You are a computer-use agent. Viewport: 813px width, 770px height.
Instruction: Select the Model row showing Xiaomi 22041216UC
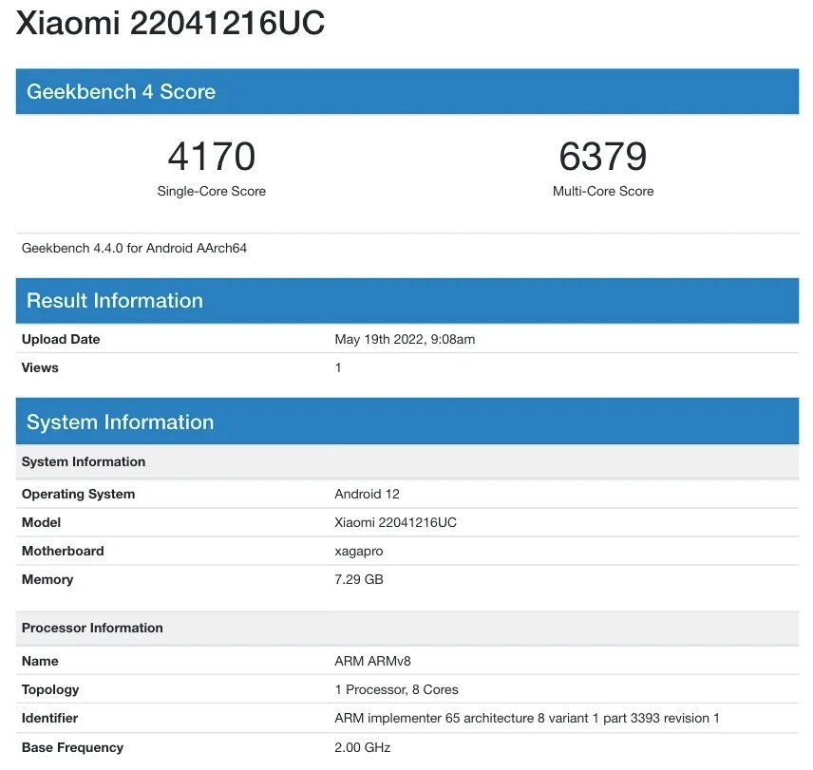40,522
